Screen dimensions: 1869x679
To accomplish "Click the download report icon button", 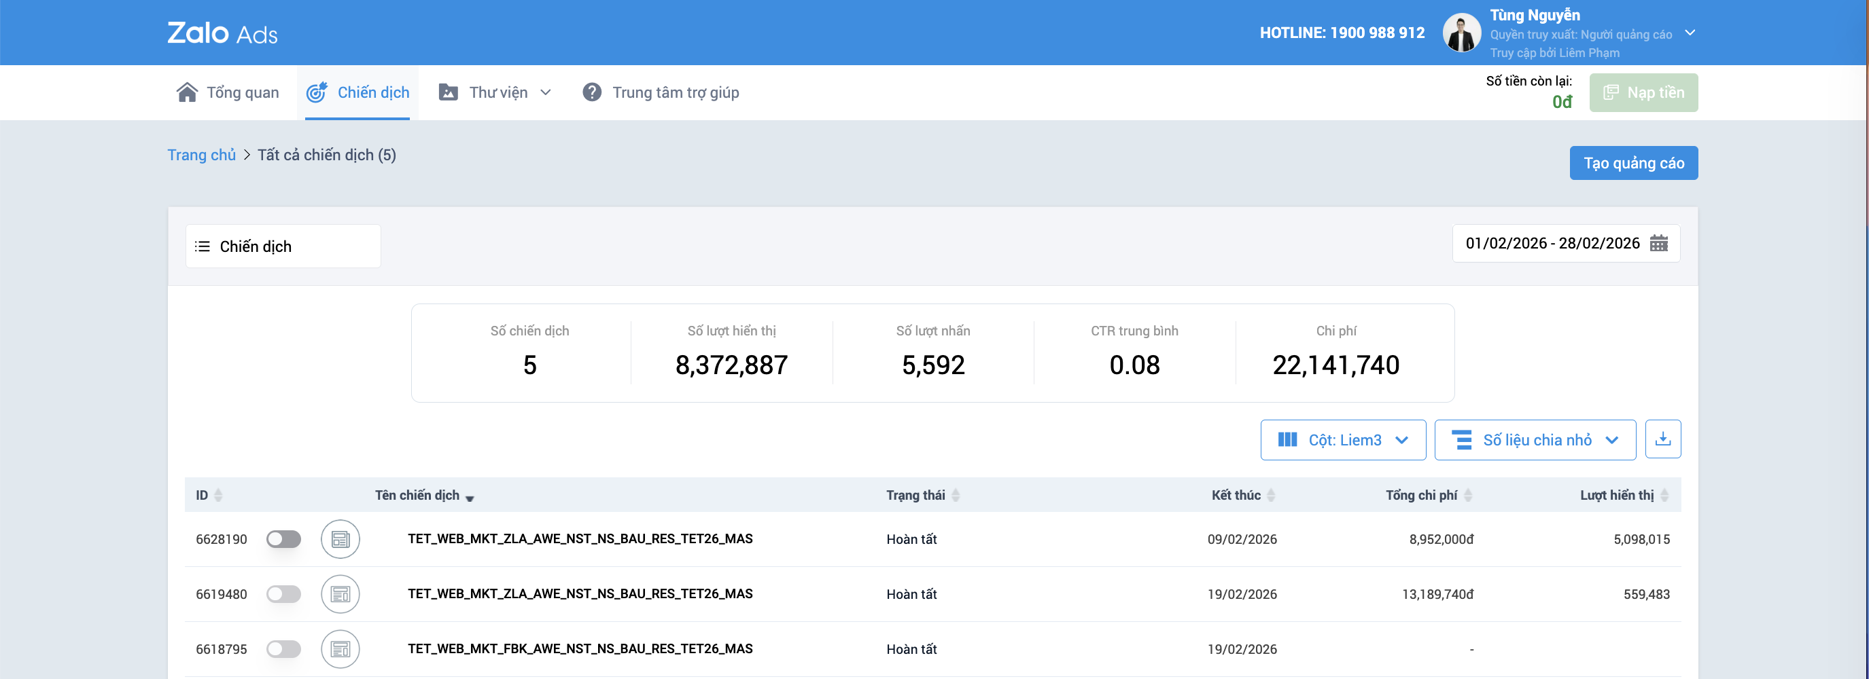I will pyautogui.click(x=1662, y=439).
